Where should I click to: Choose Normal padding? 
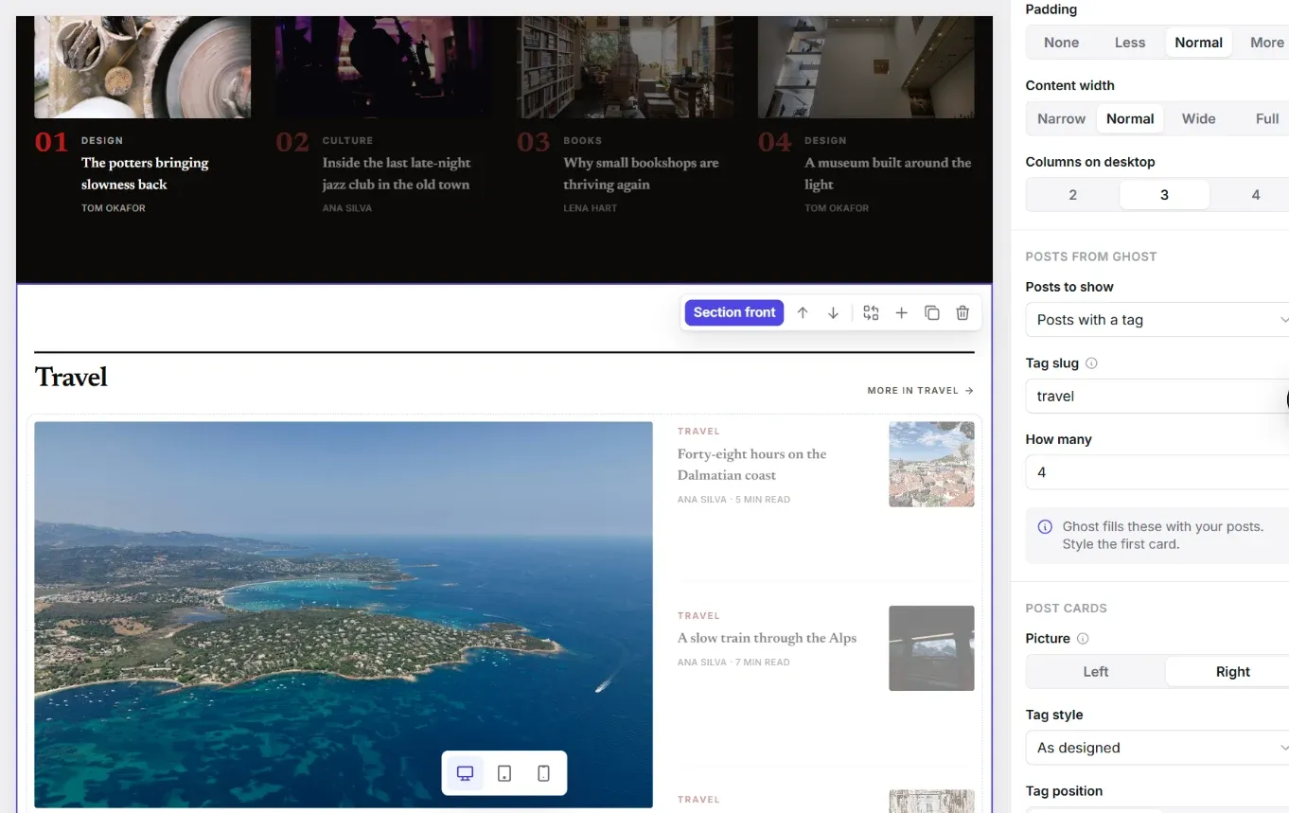(1199, 43)
